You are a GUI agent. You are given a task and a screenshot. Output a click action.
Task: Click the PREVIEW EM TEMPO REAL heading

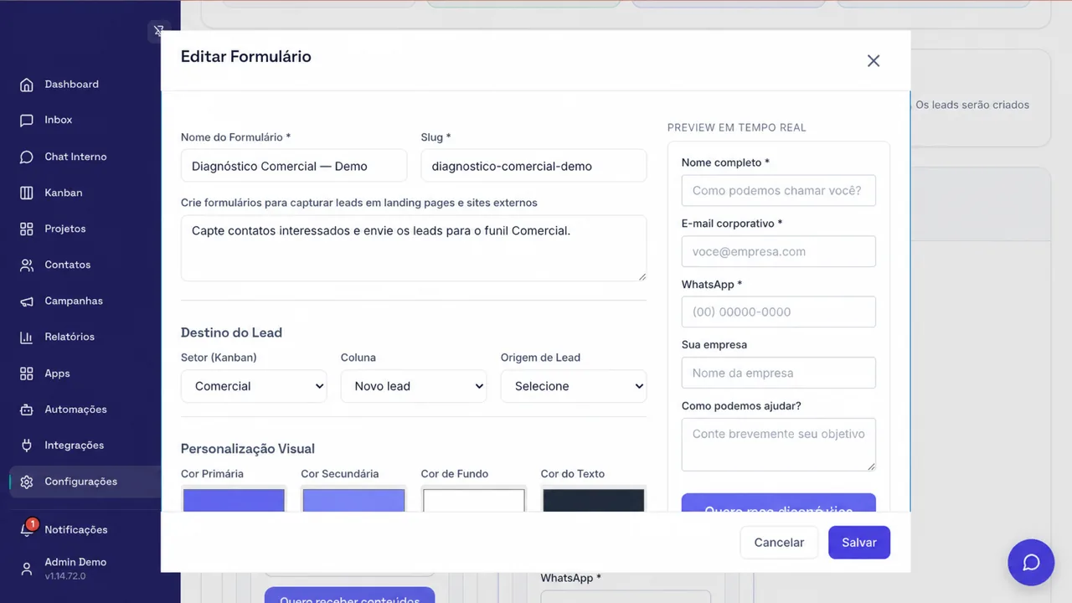[737, 127]
